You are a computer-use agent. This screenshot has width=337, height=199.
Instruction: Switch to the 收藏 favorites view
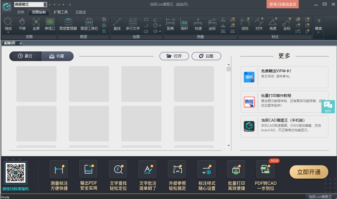(x=57, y=56)
